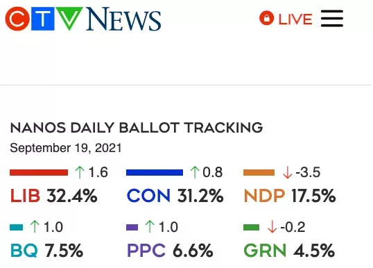Click the red LIVE lock icon

point(267,18)
